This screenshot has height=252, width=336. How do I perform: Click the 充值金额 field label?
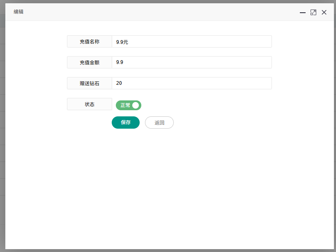(90, 63)
